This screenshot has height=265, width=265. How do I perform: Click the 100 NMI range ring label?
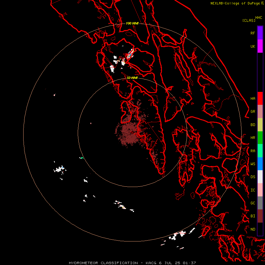[x=132, y=23]
